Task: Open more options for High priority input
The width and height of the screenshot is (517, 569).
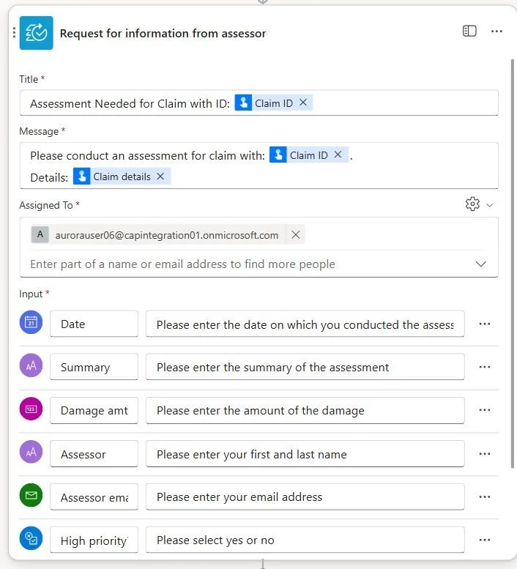Action: pos(485,540)
